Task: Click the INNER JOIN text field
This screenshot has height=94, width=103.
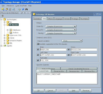Action: 53,50
